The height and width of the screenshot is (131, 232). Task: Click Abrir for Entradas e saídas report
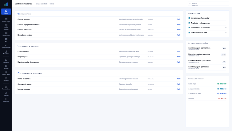point(178,35)
